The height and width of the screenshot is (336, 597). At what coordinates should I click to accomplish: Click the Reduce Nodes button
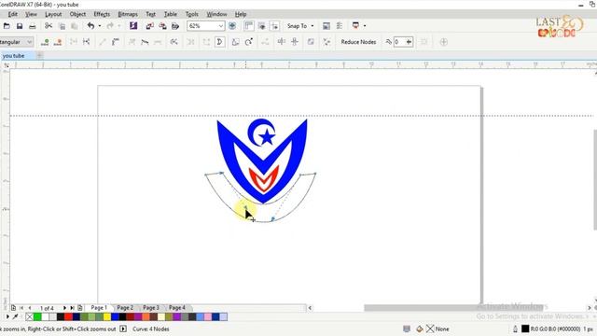(x=358, y=42)
